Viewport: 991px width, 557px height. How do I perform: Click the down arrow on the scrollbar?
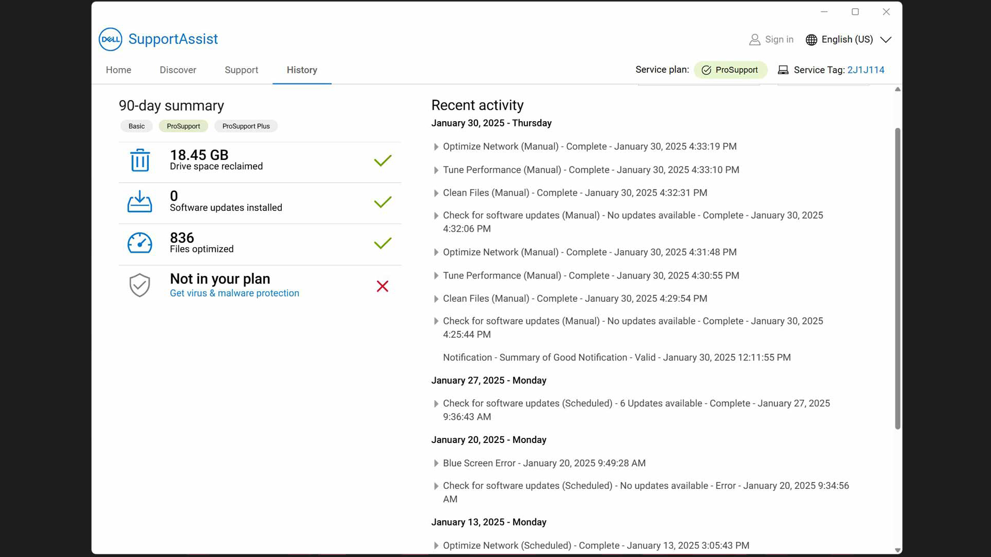pos(898,550)
